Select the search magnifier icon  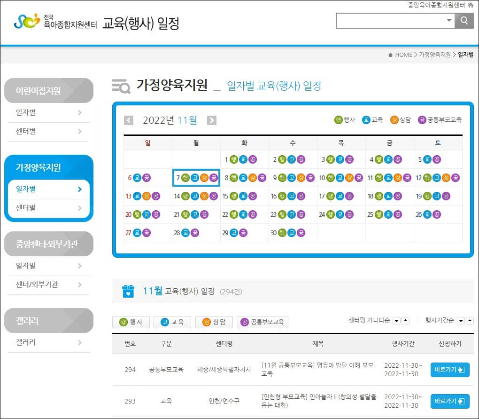(x=464, y=21)
